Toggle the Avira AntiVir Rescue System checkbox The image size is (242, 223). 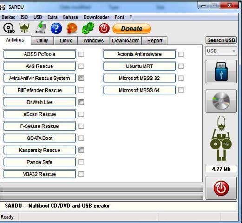[x=81, y=78]
